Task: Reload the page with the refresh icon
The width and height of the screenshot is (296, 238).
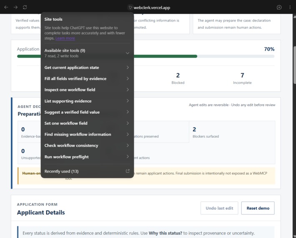Action: point(25,7)
